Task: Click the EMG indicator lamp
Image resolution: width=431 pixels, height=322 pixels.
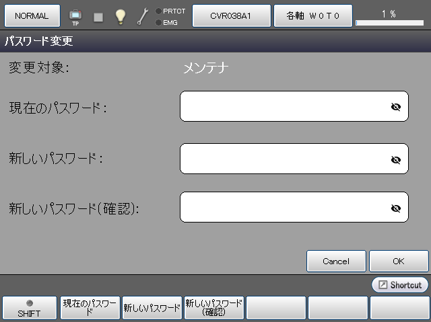Action: [x=158, y=22]
